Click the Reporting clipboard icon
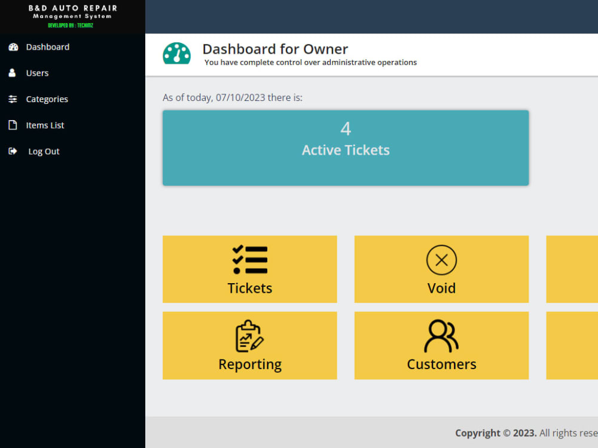598x448 pixels. click(x=249, y=336)
